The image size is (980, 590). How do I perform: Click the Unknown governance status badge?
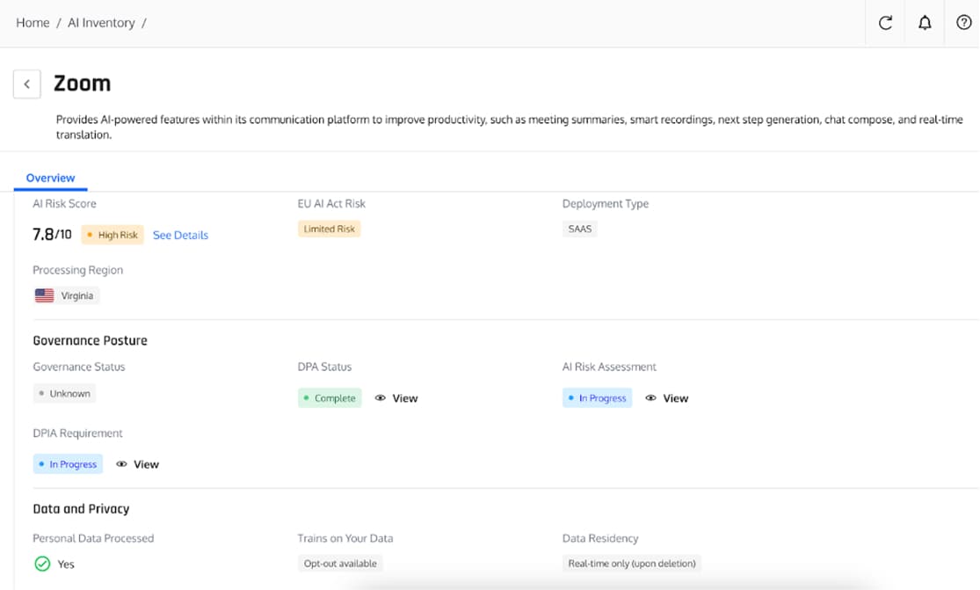pos(64,394)
